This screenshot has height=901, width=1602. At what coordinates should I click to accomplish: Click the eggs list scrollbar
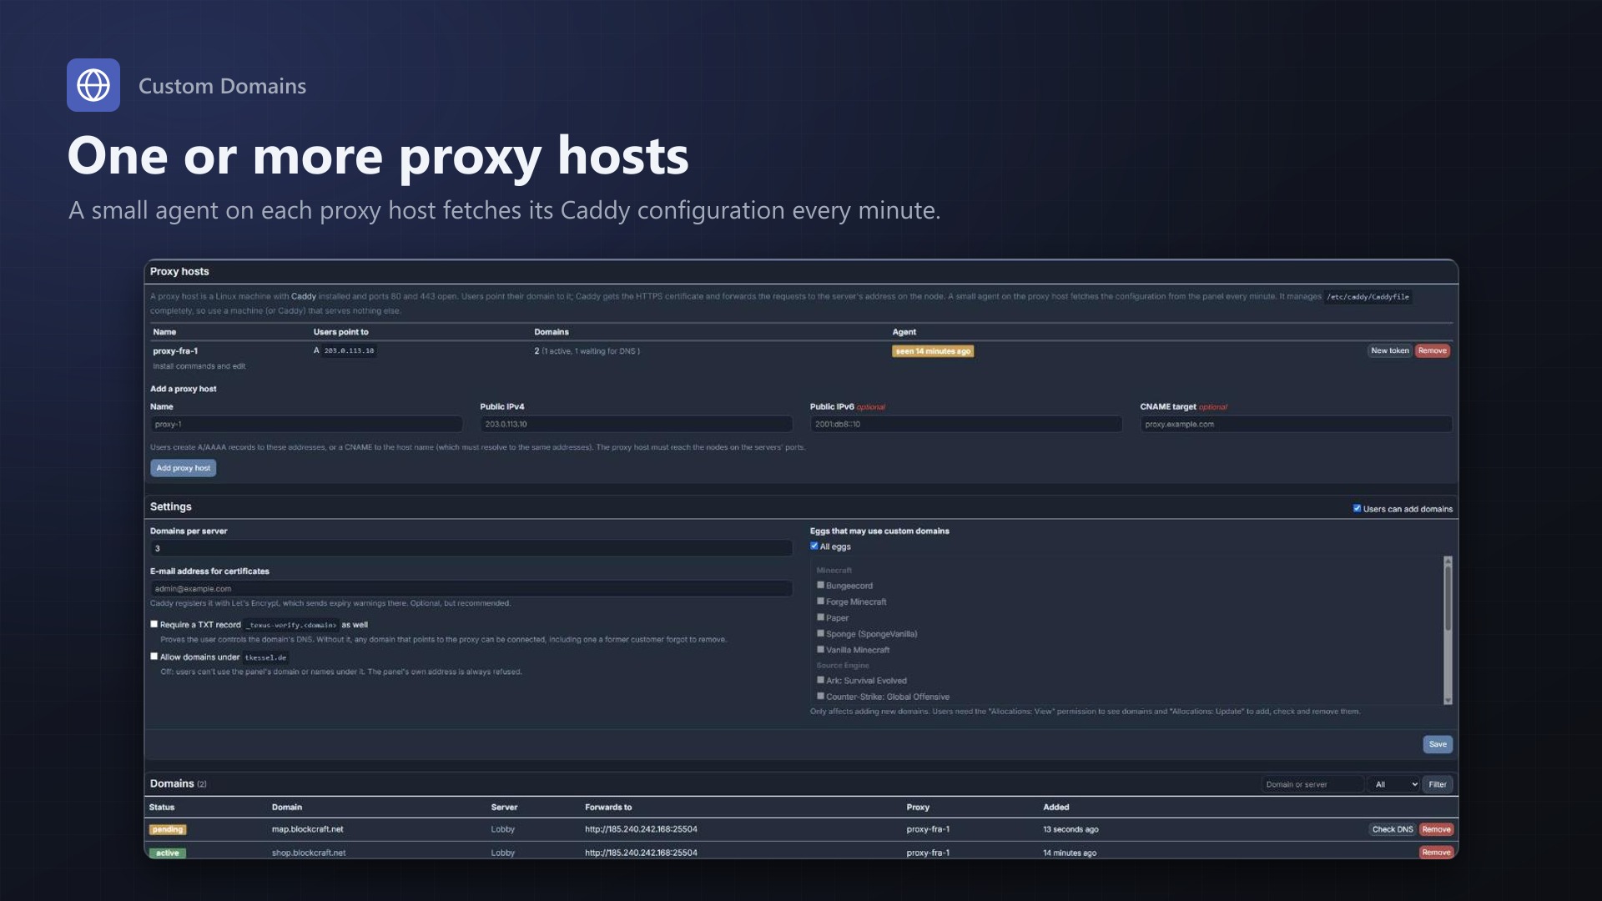pos(1448,630)
